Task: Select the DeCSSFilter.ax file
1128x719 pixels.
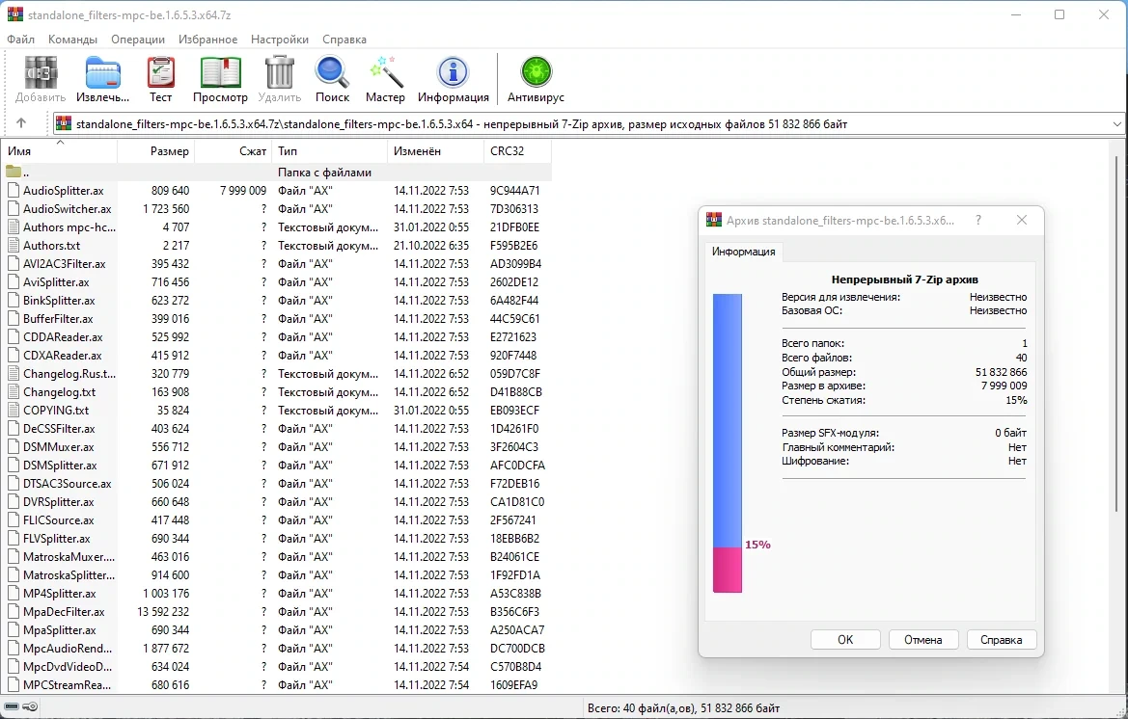Action: click(x=59, y=429)
